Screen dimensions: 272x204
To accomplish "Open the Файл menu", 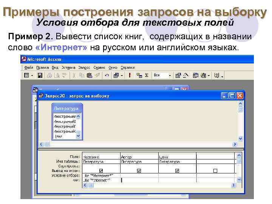I will coord(29,68).
